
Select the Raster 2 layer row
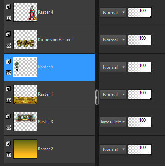click(49, 149)
